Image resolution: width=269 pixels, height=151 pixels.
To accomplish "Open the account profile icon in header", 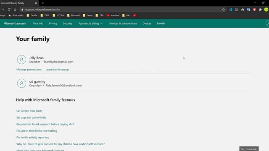I will point(267,23).
